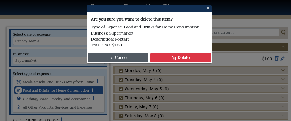This screenshot has height=121, width=291.
Task: Show info for Clothing, Shoes, Jewelry, and Accessories
Action: (94, 98)
